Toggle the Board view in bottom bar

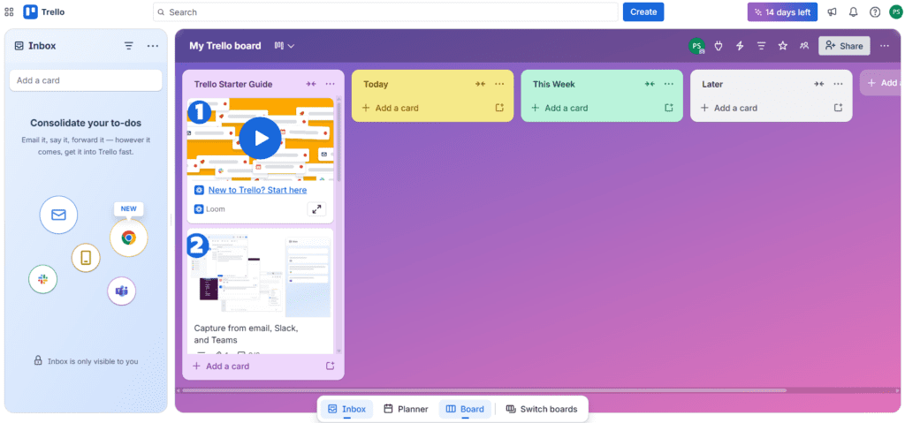pyautogui.click(x=465, y=409)
